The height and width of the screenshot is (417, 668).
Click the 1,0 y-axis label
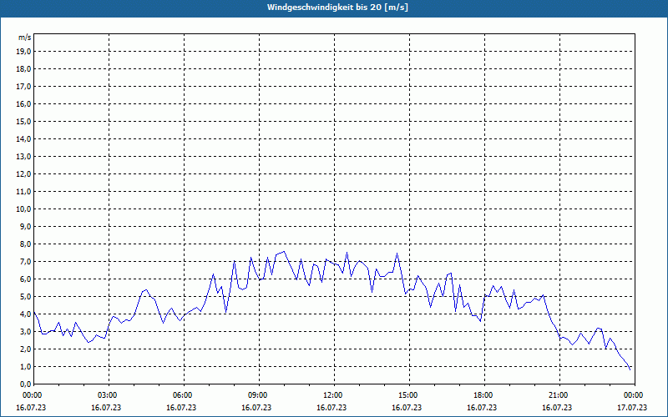(25, 366)
